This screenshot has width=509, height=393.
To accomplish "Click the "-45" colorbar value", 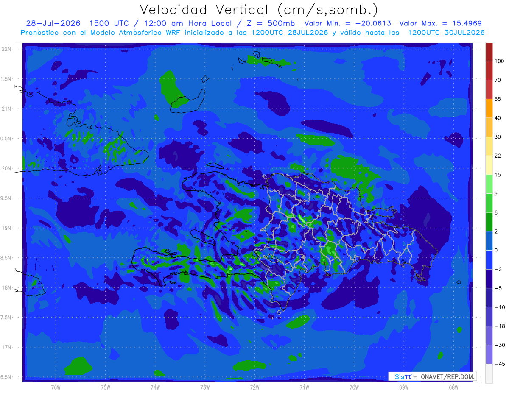I will pyautogui.click(x=499, y=364).
